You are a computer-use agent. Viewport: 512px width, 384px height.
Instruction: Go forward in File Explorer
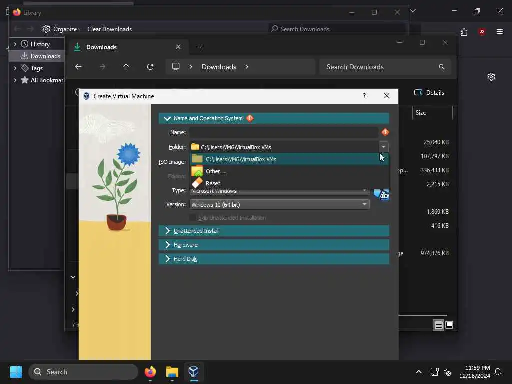pos(102,67)
